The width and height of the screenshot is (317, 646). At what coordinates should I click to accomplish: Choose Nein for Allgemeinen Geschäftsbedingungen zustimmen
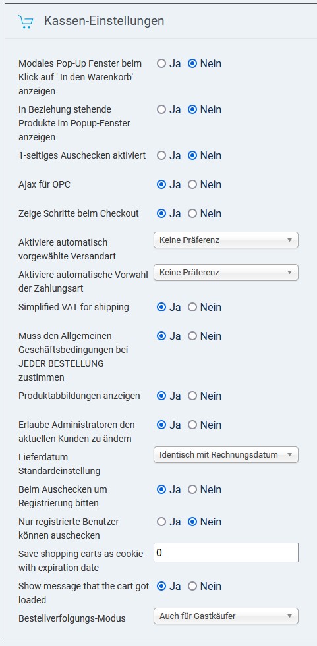click(192, 336)
